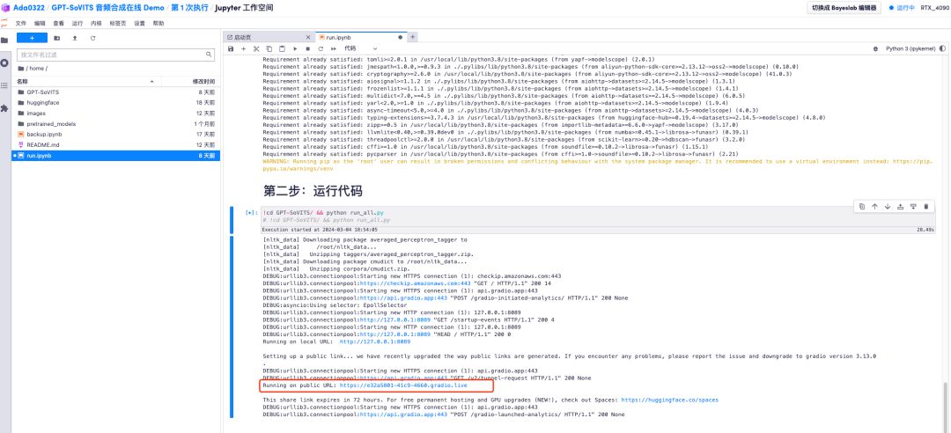Open the gradio.live public URL link

pos(403,385)
